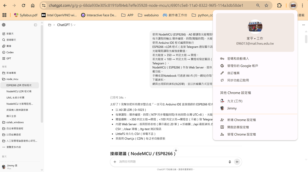Select 密碼和自動填入 in profile menu
The width and height of the screenshot is (308, 172).
click(x=238, y=59)
